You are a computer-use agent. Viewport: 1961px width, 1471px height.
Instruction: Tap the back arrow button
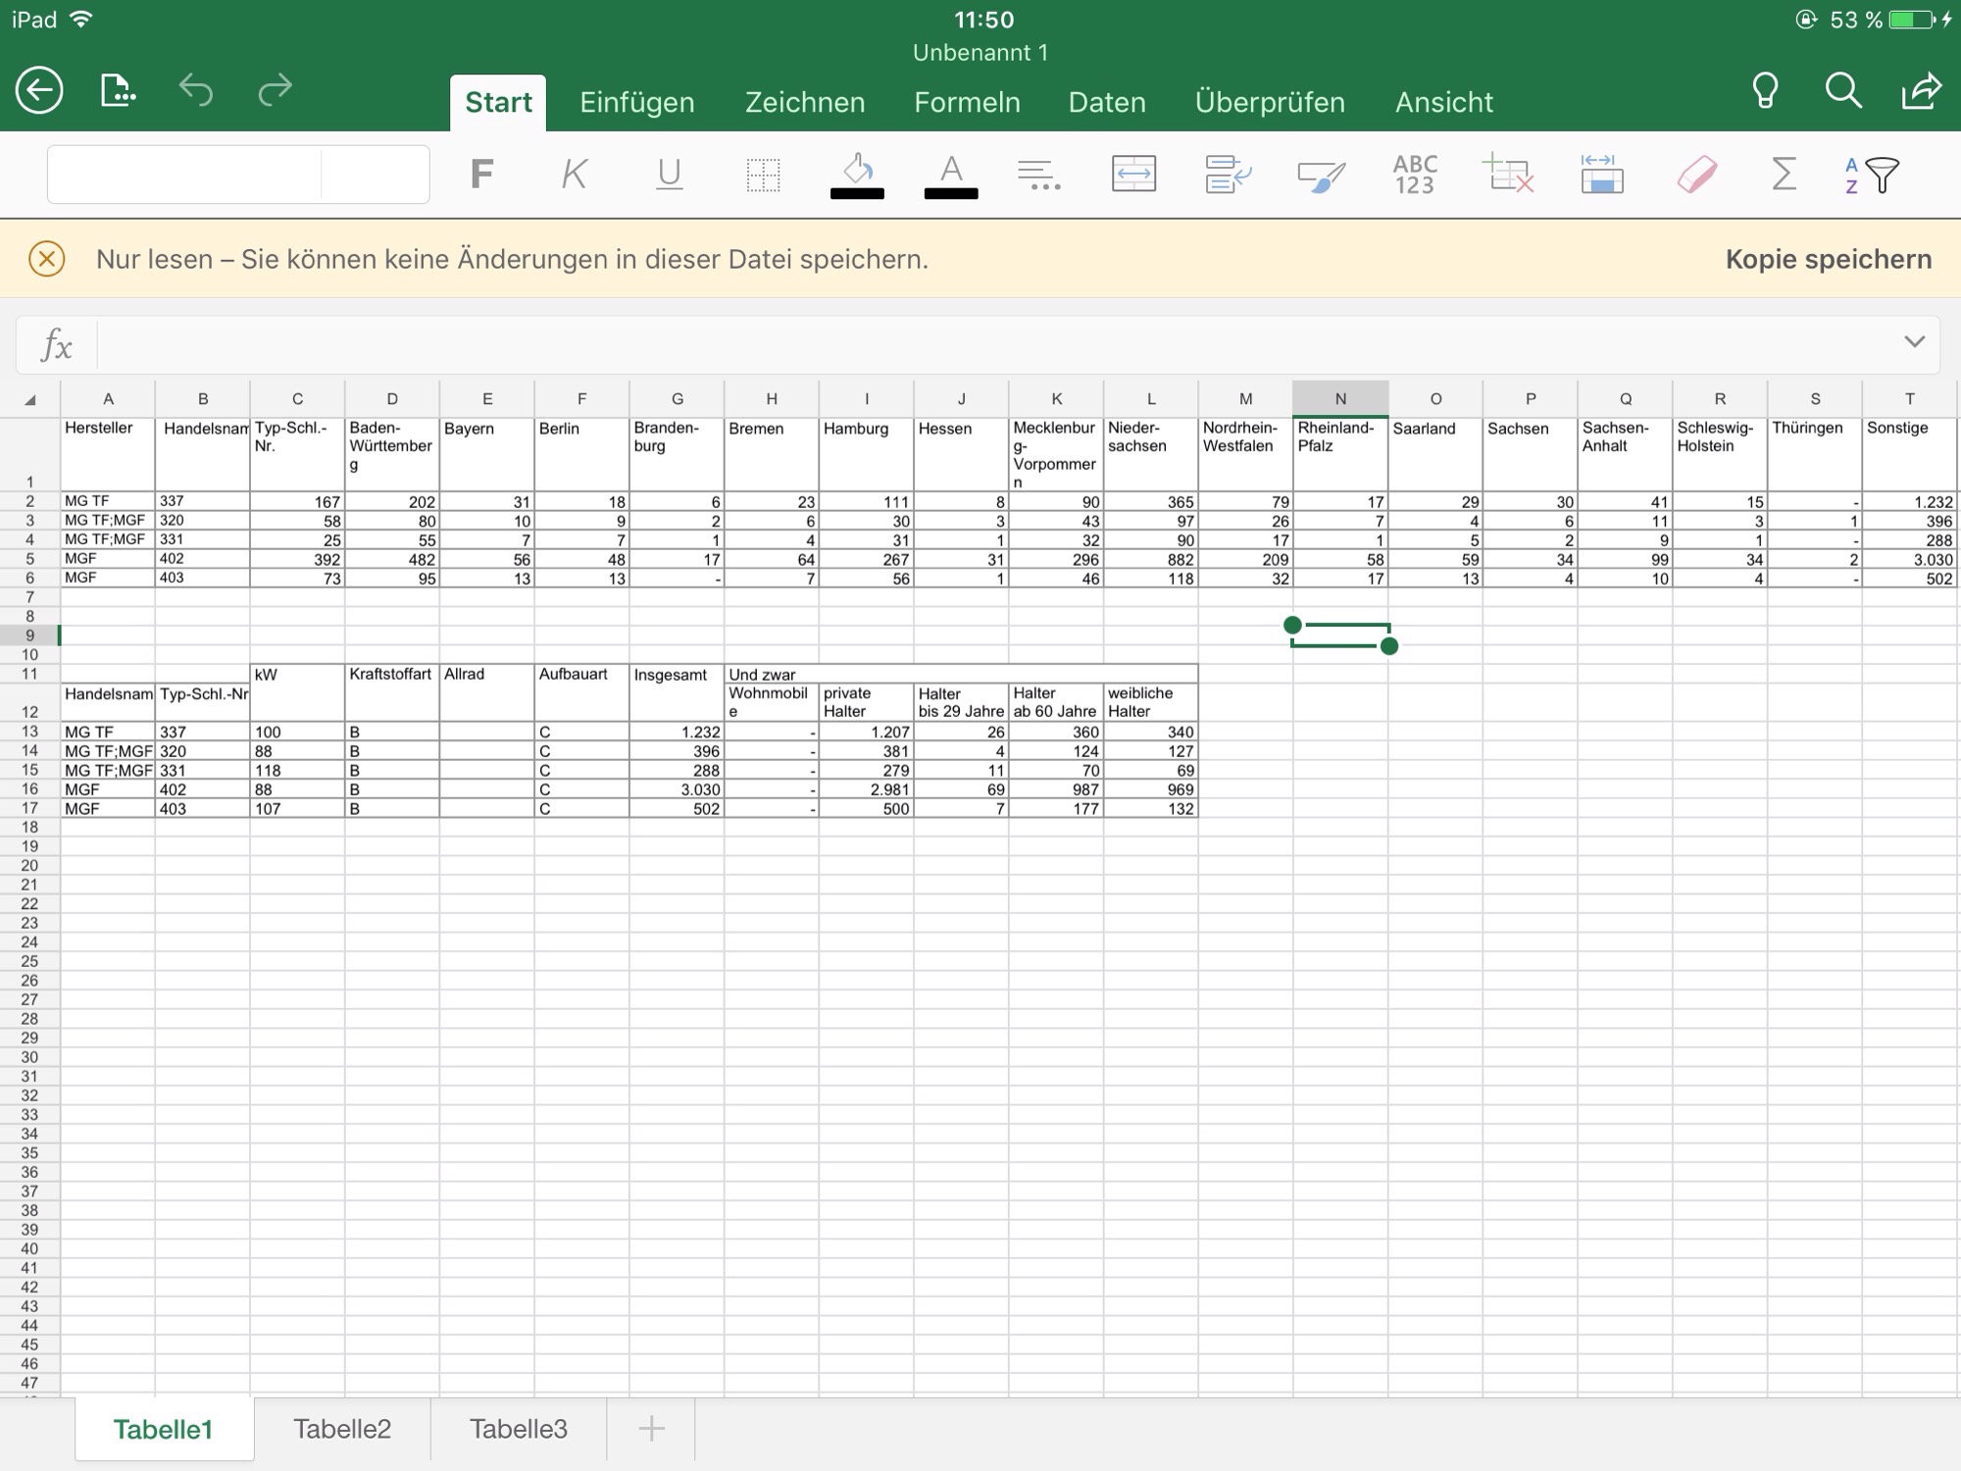click(x=39, y=91)
